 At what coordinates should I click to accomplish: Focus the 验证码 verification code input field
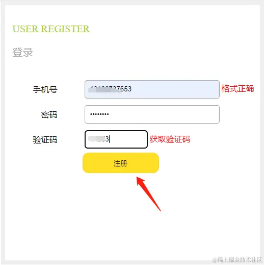[116, 139]
